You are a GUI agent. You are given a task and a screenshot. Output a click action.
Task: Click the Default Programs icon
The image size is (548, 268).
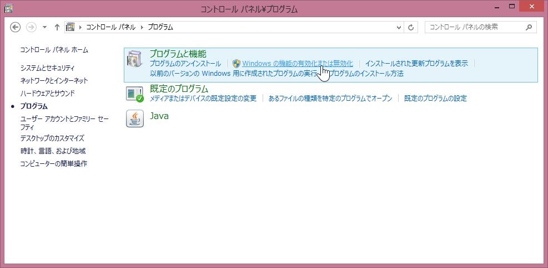(x=135, y=94)
